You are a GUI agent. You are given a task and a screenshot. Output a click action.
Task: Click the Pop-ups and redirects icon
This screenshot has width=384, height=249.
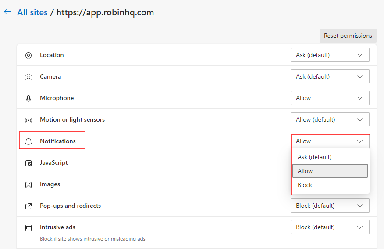28,206
